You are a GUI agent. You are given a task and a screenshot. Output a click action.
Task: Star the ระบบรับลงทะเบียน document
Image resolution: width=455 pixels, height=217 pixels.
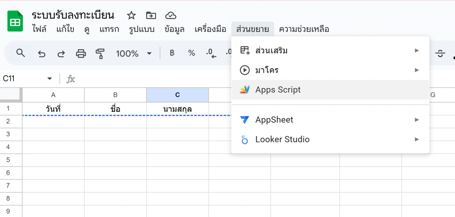tap(132, 15)
